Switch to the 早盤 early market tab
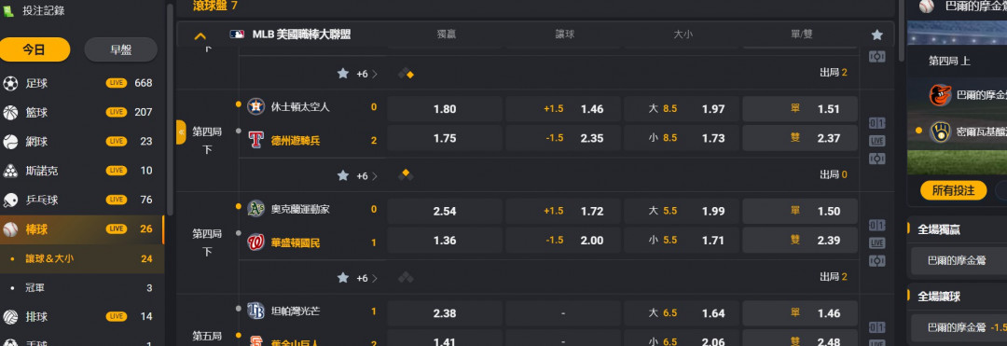1007x346 pixels. coord(120,50)
